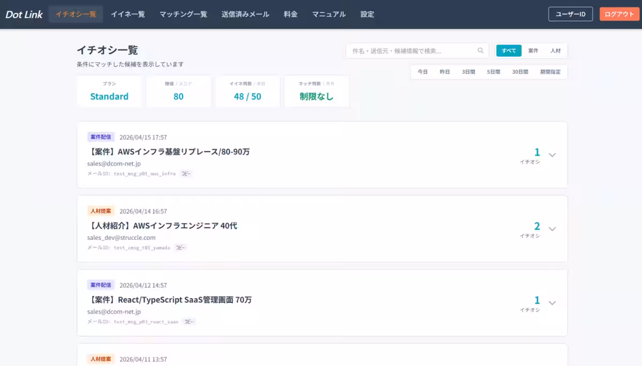Click the Dot Link logo

point(24,14)
